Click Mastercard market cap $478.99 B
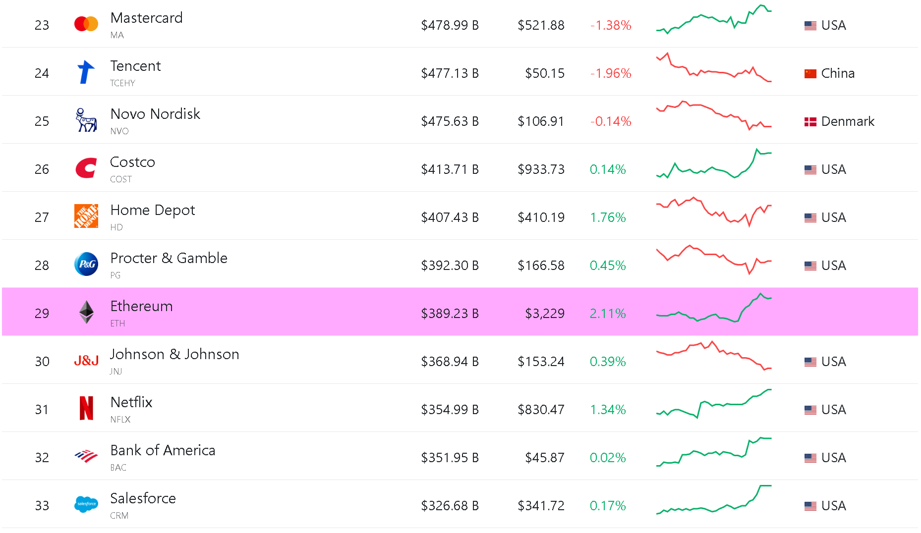The height and width of the screenshot is (533, 921). (450, 25)
